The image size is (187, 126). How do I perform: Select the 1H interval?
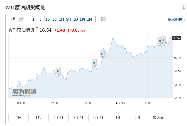[x=61, y=19]
